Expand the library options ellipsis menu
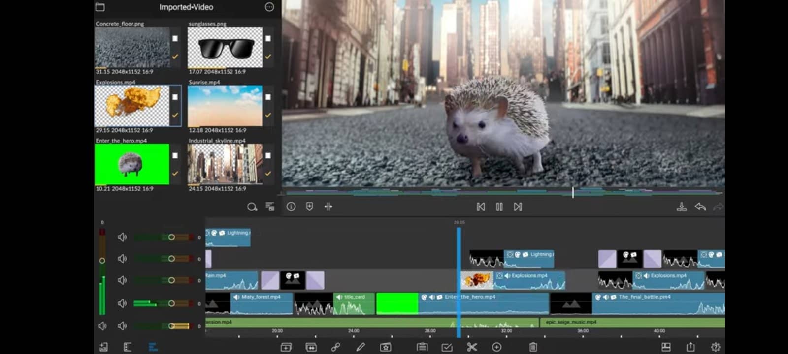Viewport: 788px width, 354px height. (269, 7)
